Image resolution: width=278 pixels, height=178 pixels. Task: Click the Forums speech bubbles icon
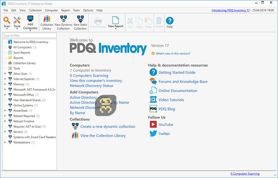pos(153,81)
